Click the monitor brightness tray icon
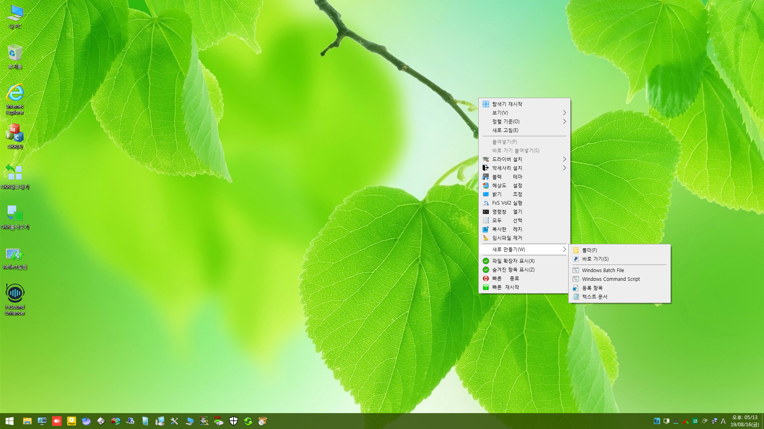The width and height of the screenshot is (764, 429). coord(667,421)
